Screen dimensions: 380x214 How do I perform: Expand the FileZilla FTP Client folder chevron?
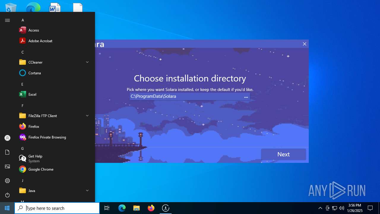click(87, 116)
